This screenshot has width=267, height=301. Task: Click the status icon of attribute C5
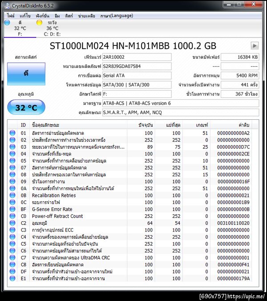(x=12, y=244)
